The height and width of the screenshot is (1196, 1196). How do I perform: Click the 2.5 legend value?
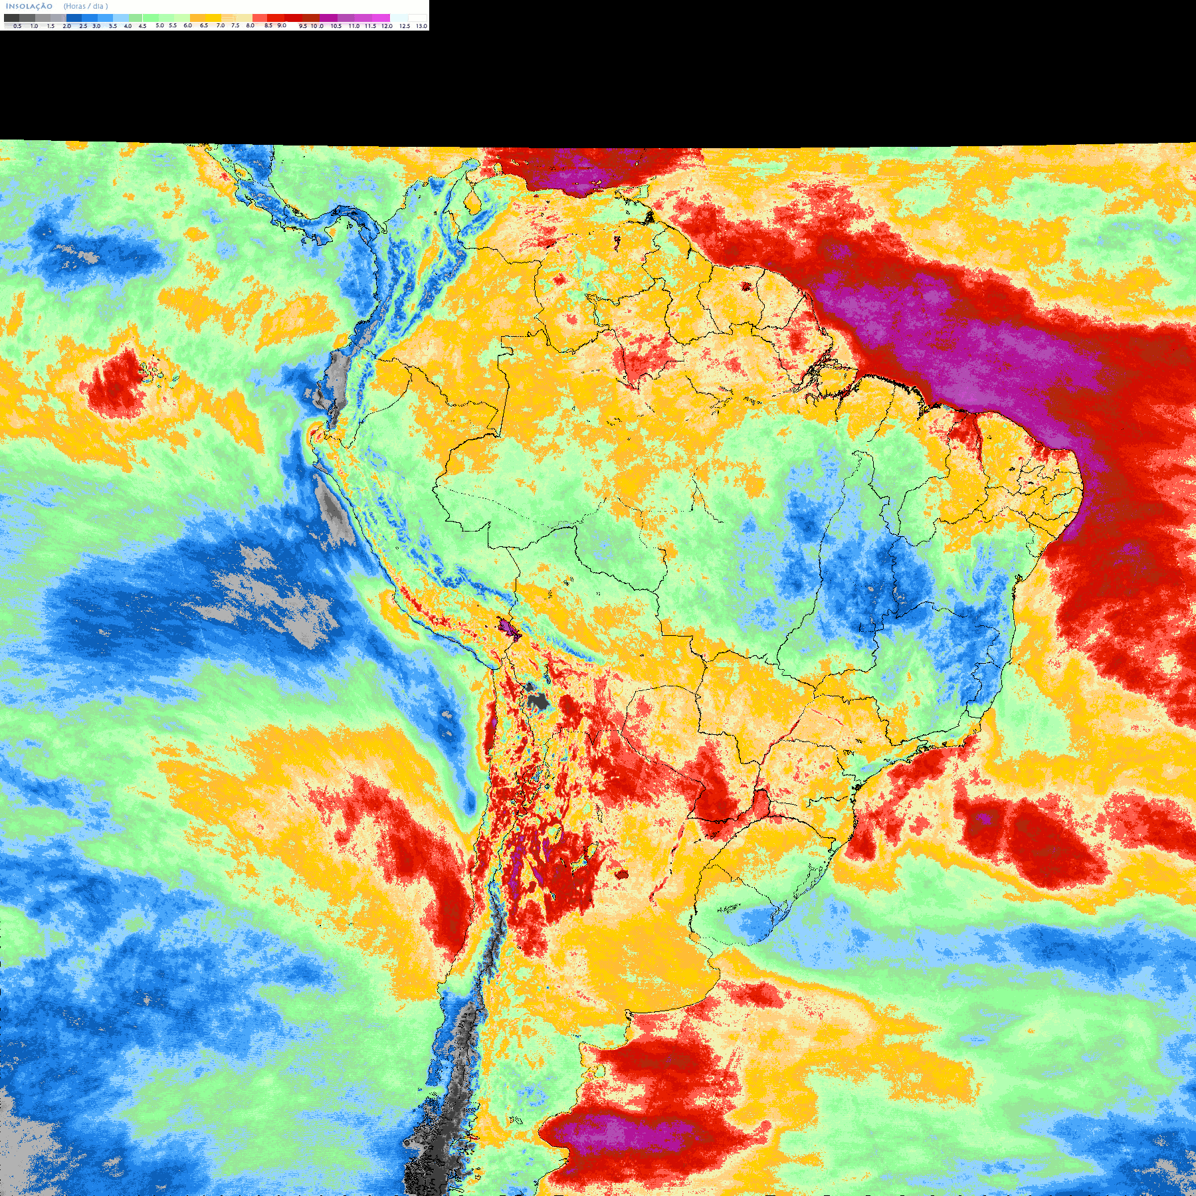click(x=83, y=26)
